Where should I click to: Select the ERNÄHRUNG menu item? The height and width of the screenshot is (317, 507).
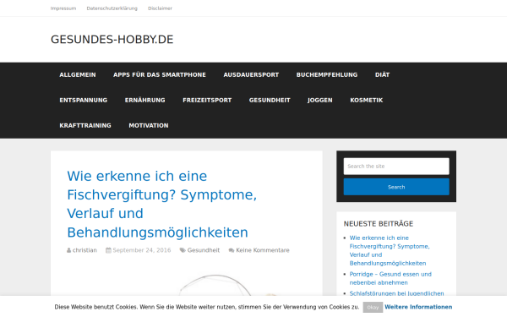144,101
